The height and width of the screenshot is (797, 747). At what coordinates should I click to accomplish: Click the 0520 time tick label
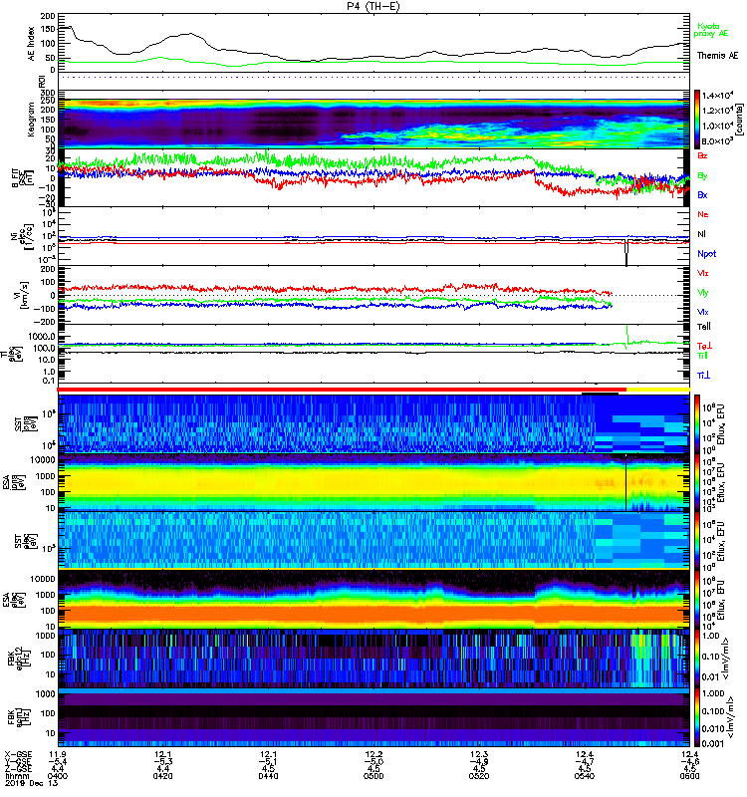tap(479, 776)
